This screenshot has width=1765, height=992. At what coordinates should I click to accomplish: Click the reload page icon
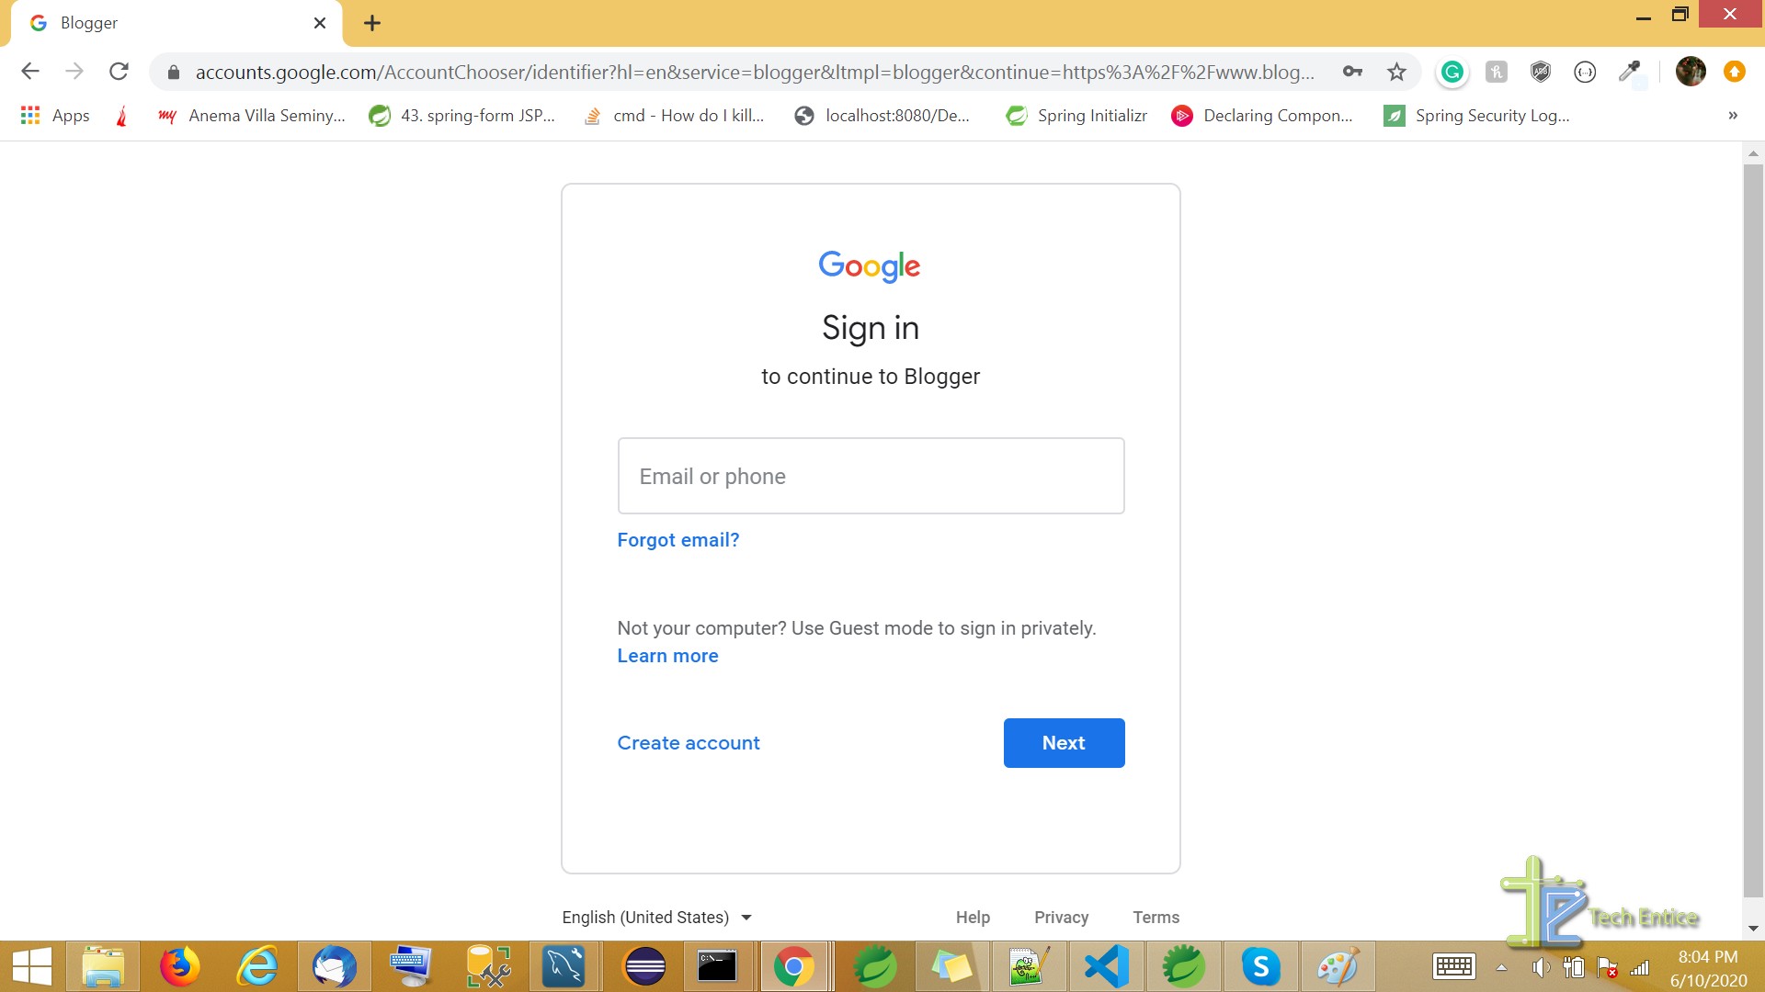[119, 70]
